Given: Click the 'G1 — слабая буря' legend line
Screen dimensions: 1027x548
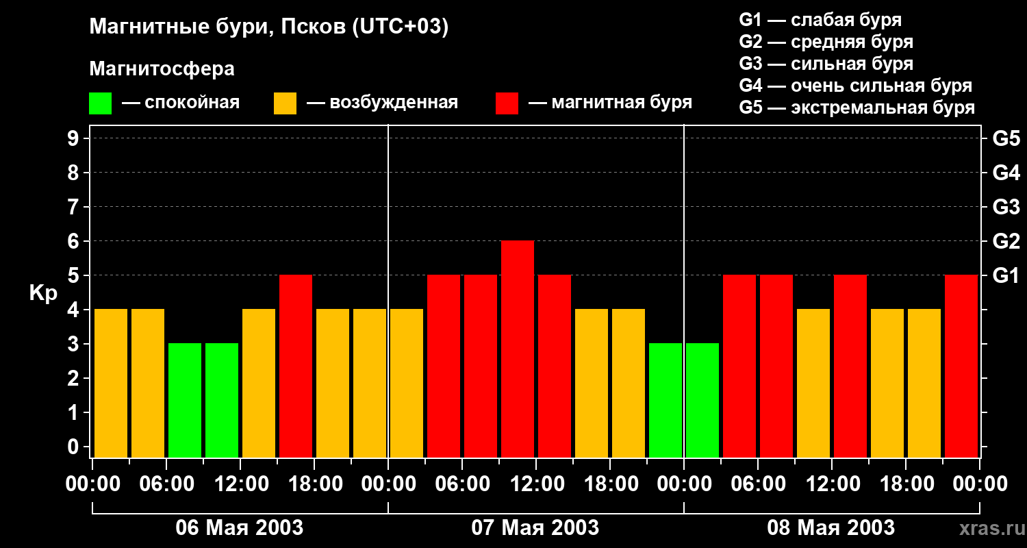Looking at the screenshot, I should (x=820, y=20).
